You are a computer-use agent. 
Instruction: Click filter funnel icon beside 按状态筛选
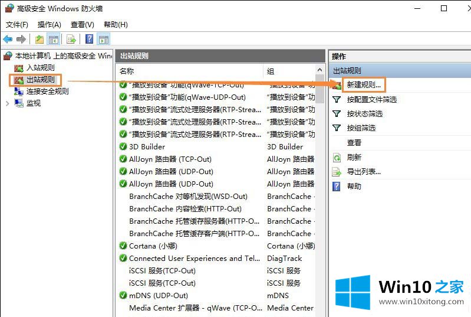pos(337,114)
